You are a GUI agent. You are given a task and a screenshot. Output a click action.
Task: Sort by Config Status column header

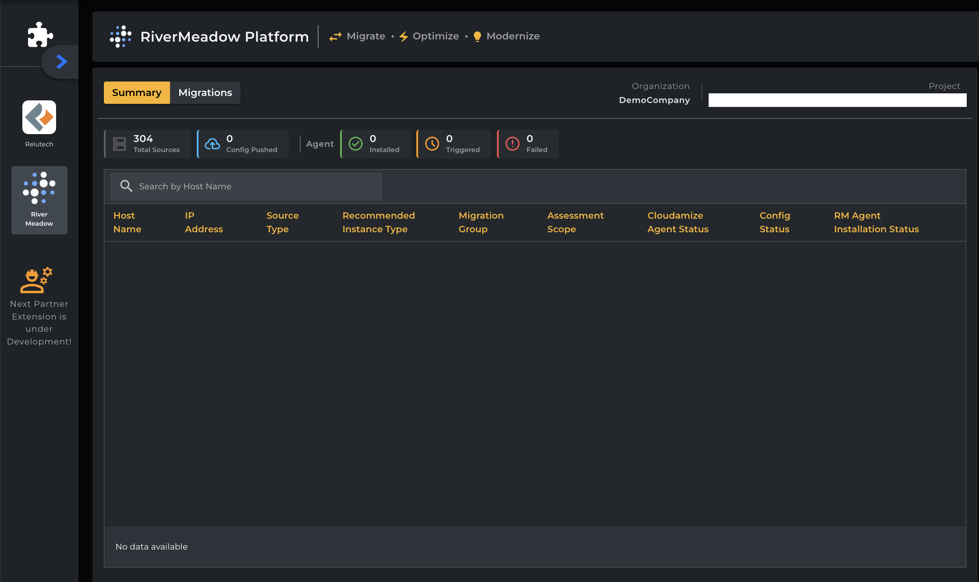click(775, 222)
